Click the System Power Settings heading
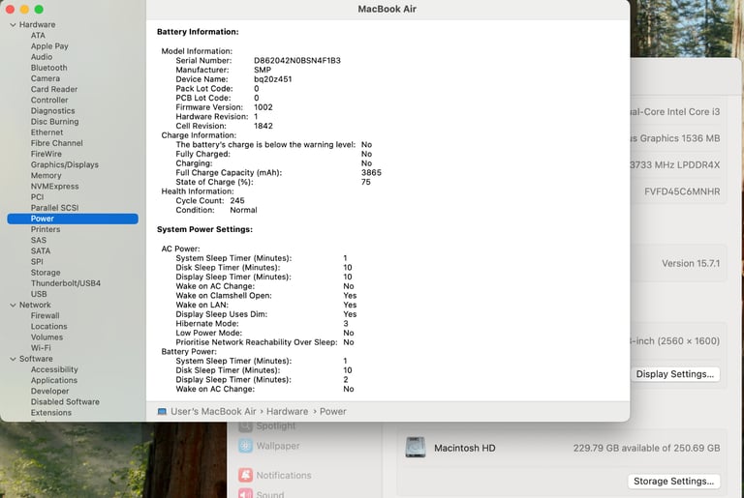Viewport: 744px width, 498px height. [204, 229]
